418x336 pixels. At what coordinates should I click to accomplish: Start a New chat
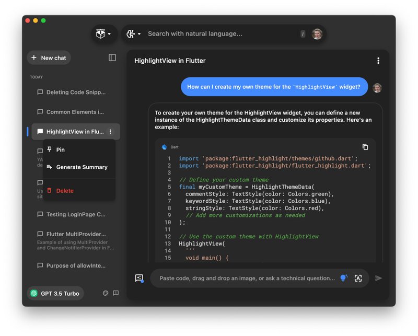pyautogui.click(x=49, y=58)
